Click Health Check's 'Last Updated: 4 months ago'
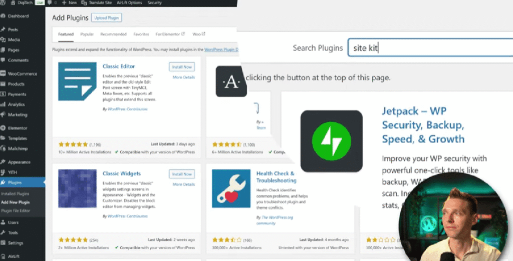The height and width of the screenshot is (261, 513). 324,240
